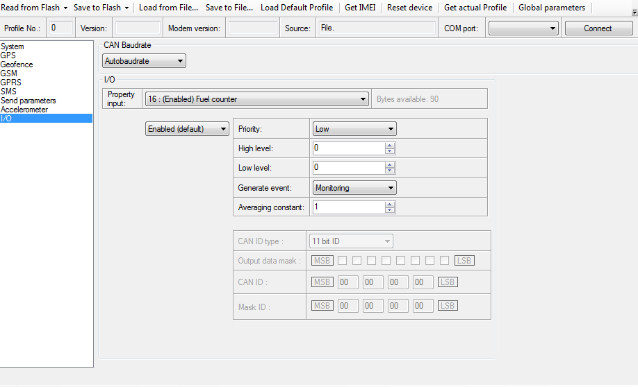This screenshot has width=638, height=387.
Task: Expand the COM port dropdown
Action: (553, 28)
